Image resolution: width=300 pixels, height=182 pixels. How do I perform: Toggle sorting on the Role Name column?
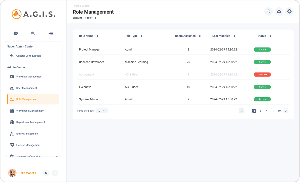[x=97, y=36]
